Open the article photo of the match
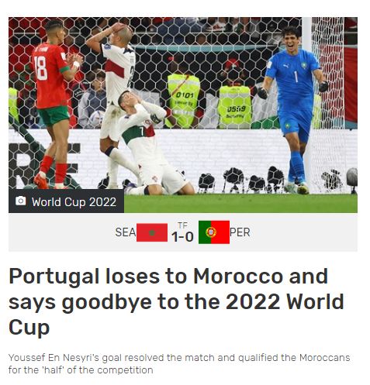Viewport: 370px width, 385px height. 183,115
